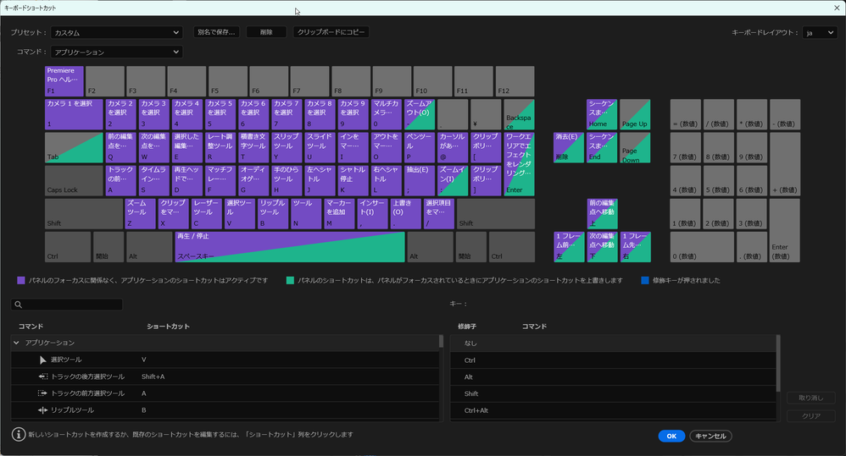Click the リップルツール icon in command list
Image resolution: width=846 pixels, height=456 pixels.
(x=42, y=409)
